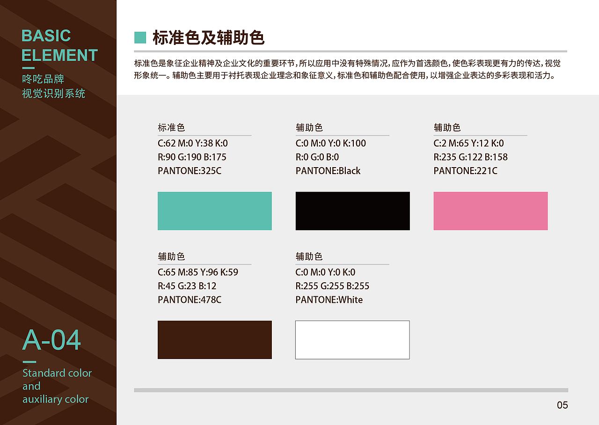Click the 标准色 label above teal swatch
Image resolution: width=599 pixels, height=425 pixels.
coord(171,127)
